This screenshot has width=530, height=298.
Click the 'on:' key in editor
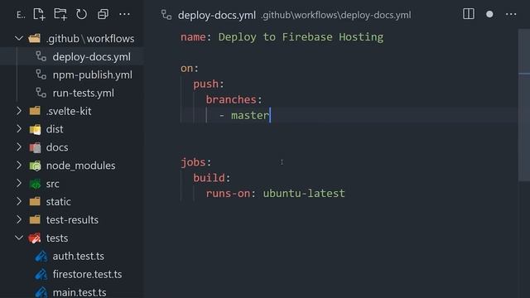[x=190, y=68]
